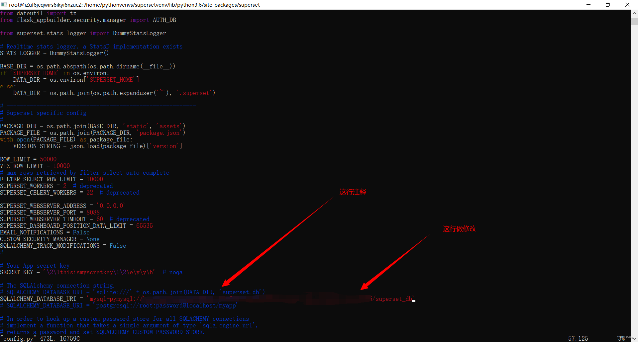Click the port value 8088
This screenshot has height=342, width=638.
click(93, 213)
